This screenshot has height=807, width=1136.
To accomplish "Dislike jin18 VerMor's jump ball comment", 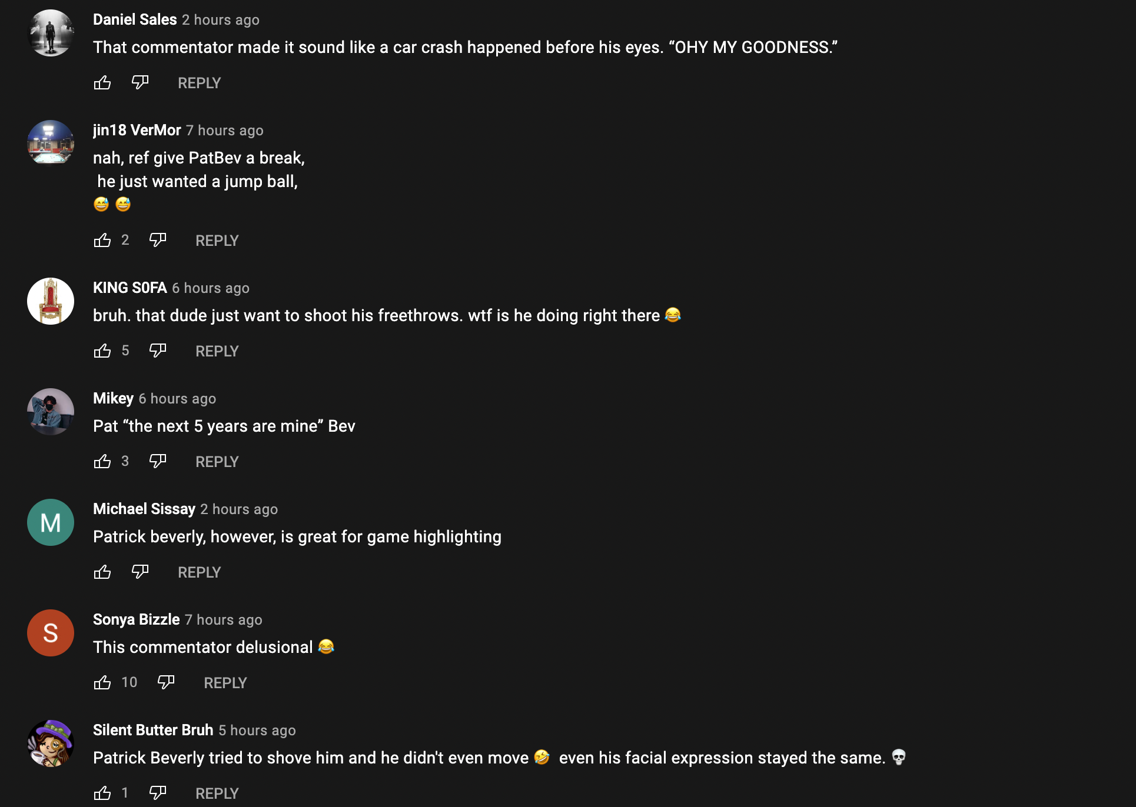I will click(x=158, y=240).
